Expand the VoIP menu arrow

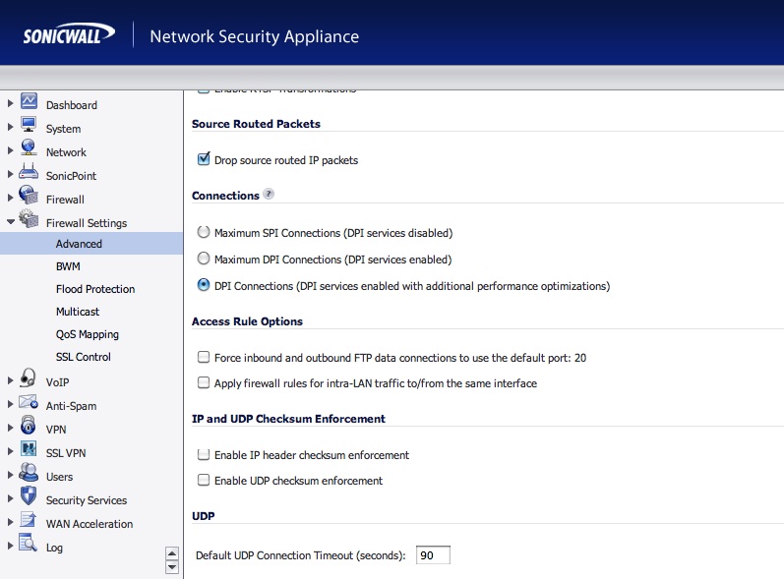point(10,380)
